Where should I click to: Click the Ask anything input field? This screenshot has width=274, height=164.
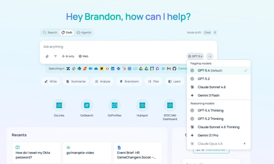click(x=107, y=47)
